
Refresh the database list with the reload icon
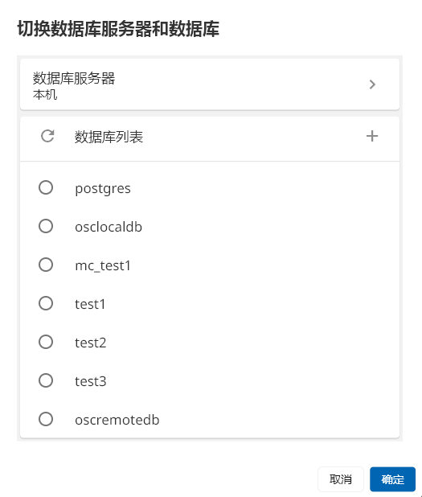point(47,136)
